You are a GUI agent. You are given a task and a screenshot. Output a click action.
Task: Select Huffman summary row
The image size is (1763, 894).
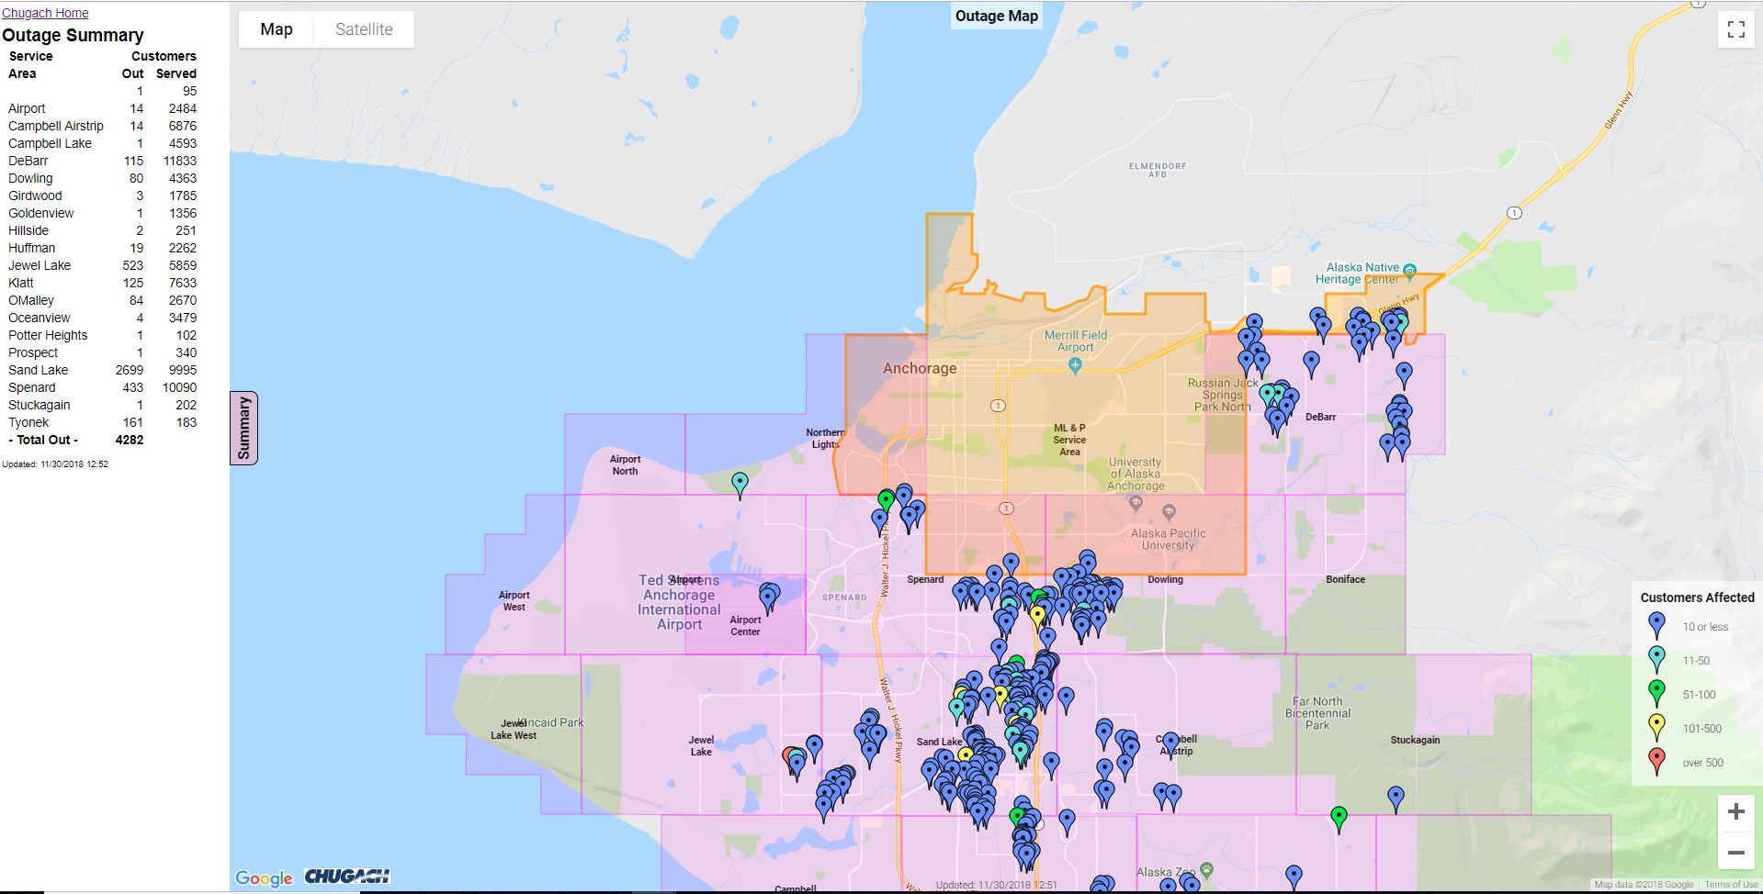[102, 248]
